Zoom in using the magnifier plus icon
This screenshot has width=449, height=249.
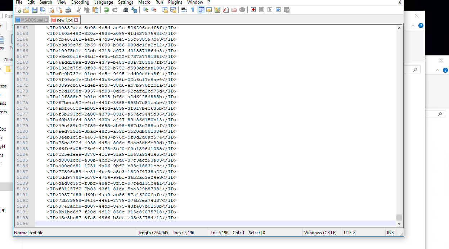pos(145,10)
